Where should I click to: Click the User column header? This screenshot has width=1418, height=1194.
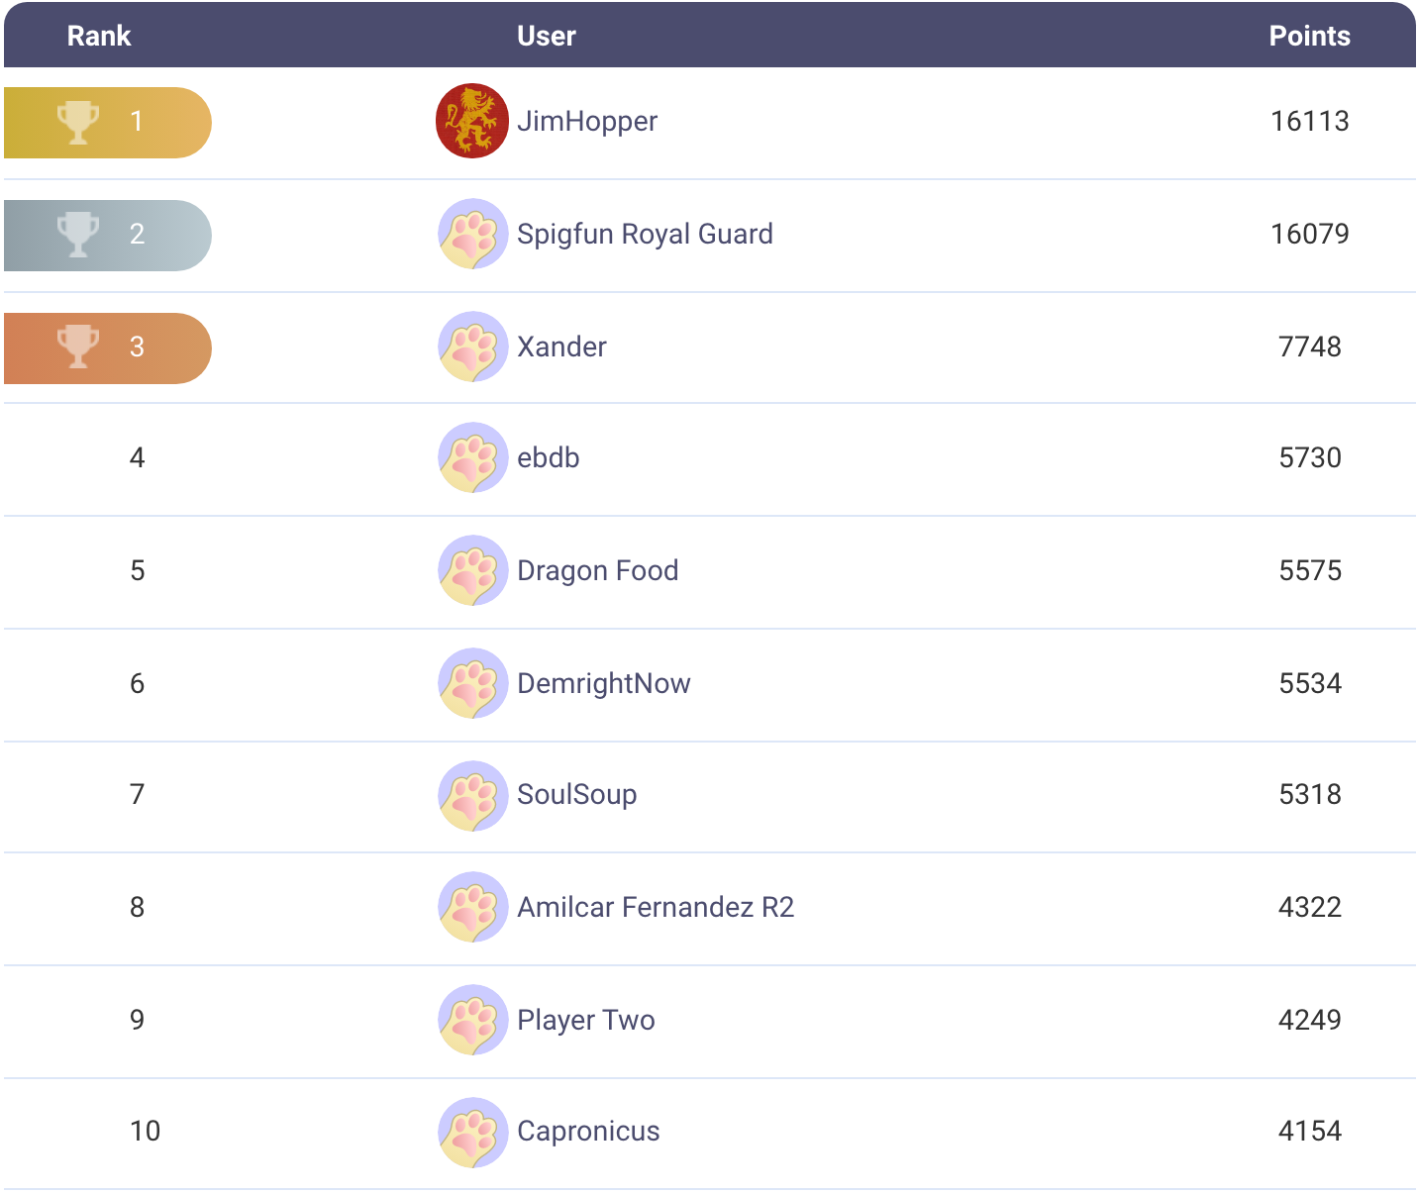point(546,36)
